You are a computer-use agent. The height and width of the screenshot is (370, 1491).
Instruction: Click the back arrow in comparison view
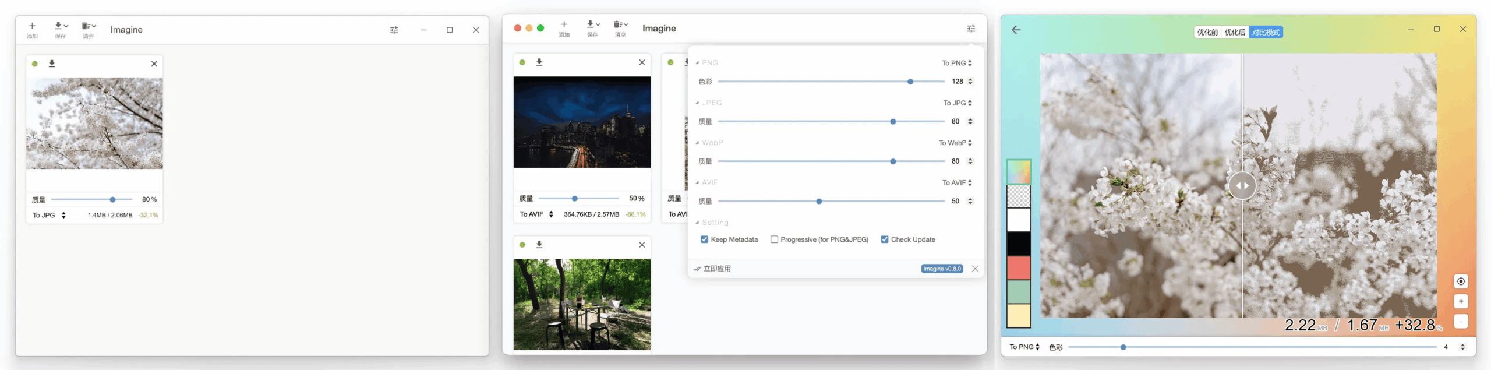pyautogui.click(x=1016, y=30)
